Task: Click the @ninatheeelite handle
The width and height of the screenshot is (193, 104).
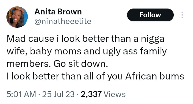Action: (x=63, y=21)
